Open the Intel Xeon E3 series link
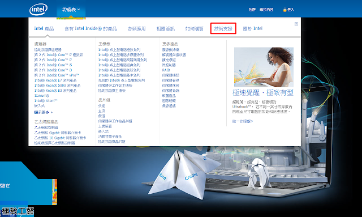 (x=55, y=91)
